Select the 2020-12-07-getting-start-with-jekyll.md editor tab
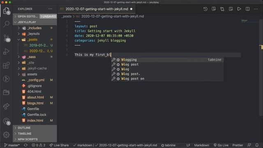Viewport: 263px width, 148px height. click(97, 9)
